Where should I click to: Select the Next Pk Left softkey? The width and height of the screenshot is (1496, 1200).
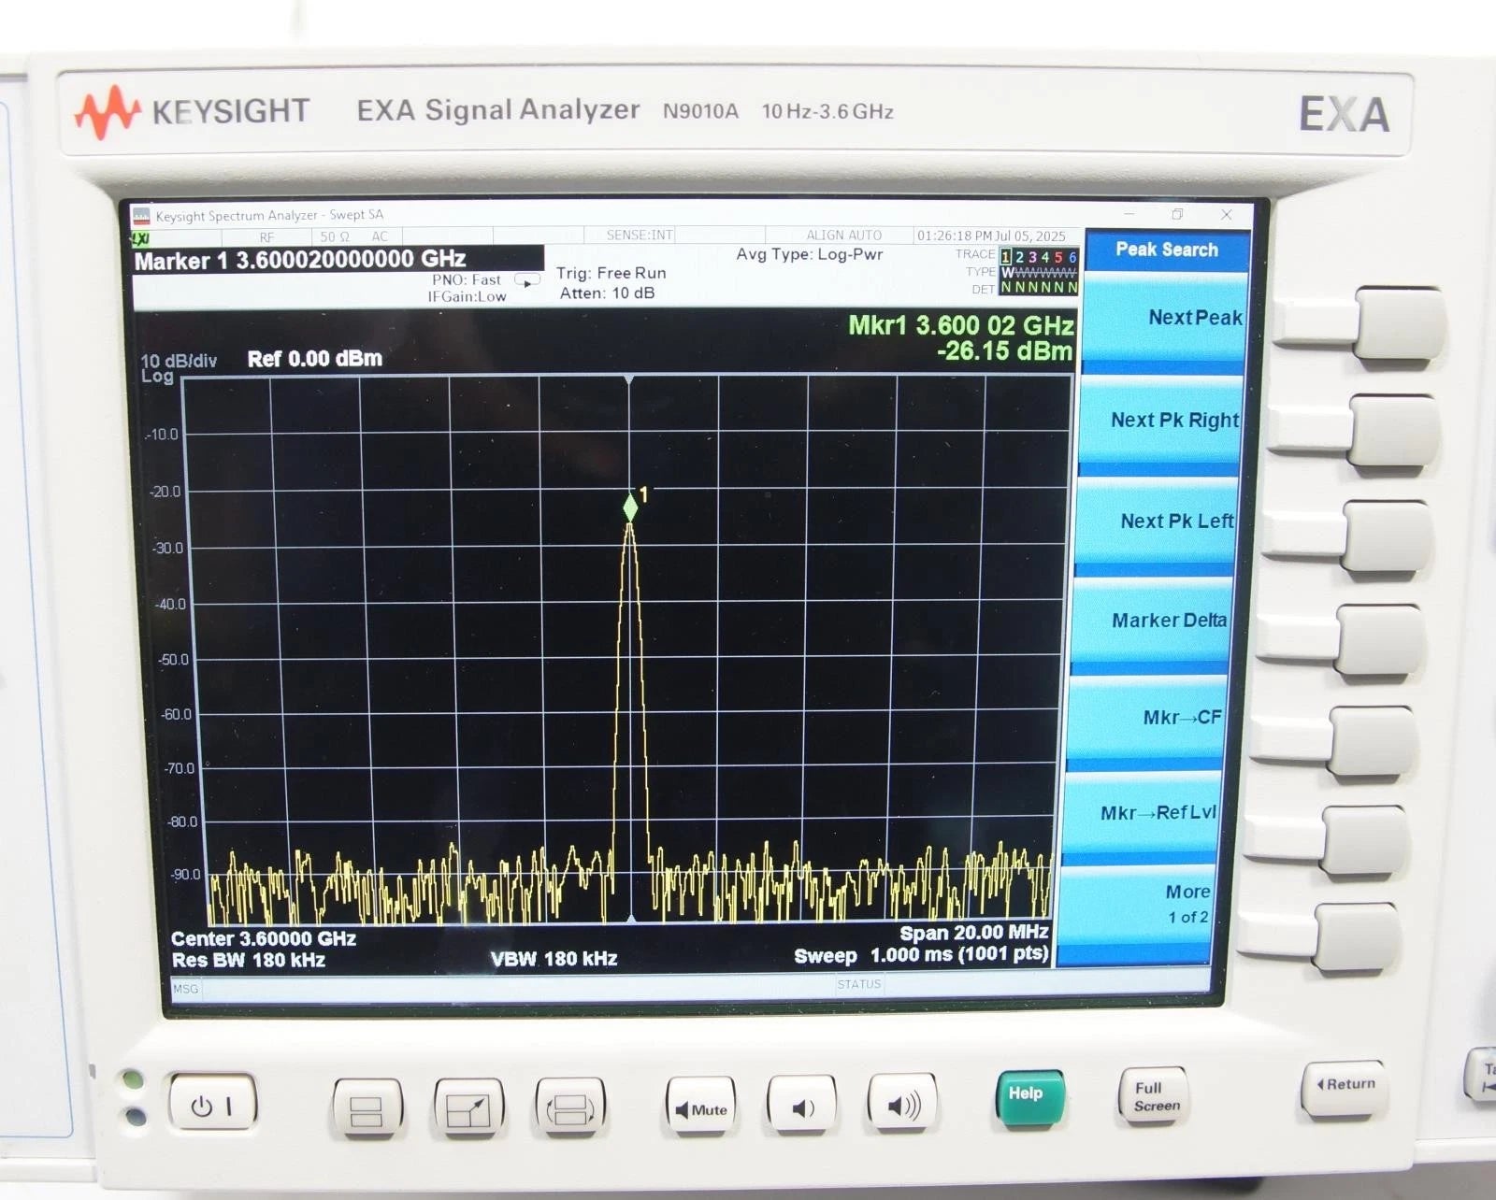(x=1158, y=521)
